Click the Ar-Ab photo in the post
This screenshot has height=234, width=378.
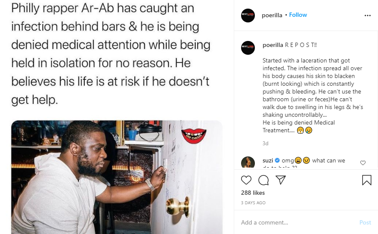coord(117,177)
